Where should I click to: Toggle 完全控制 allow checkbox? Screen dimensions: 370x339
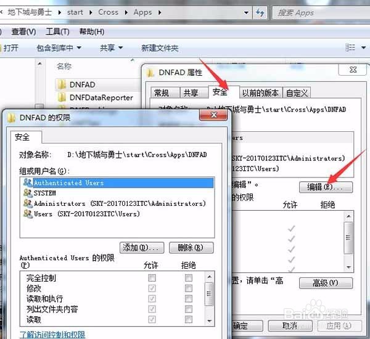point(152,278)
